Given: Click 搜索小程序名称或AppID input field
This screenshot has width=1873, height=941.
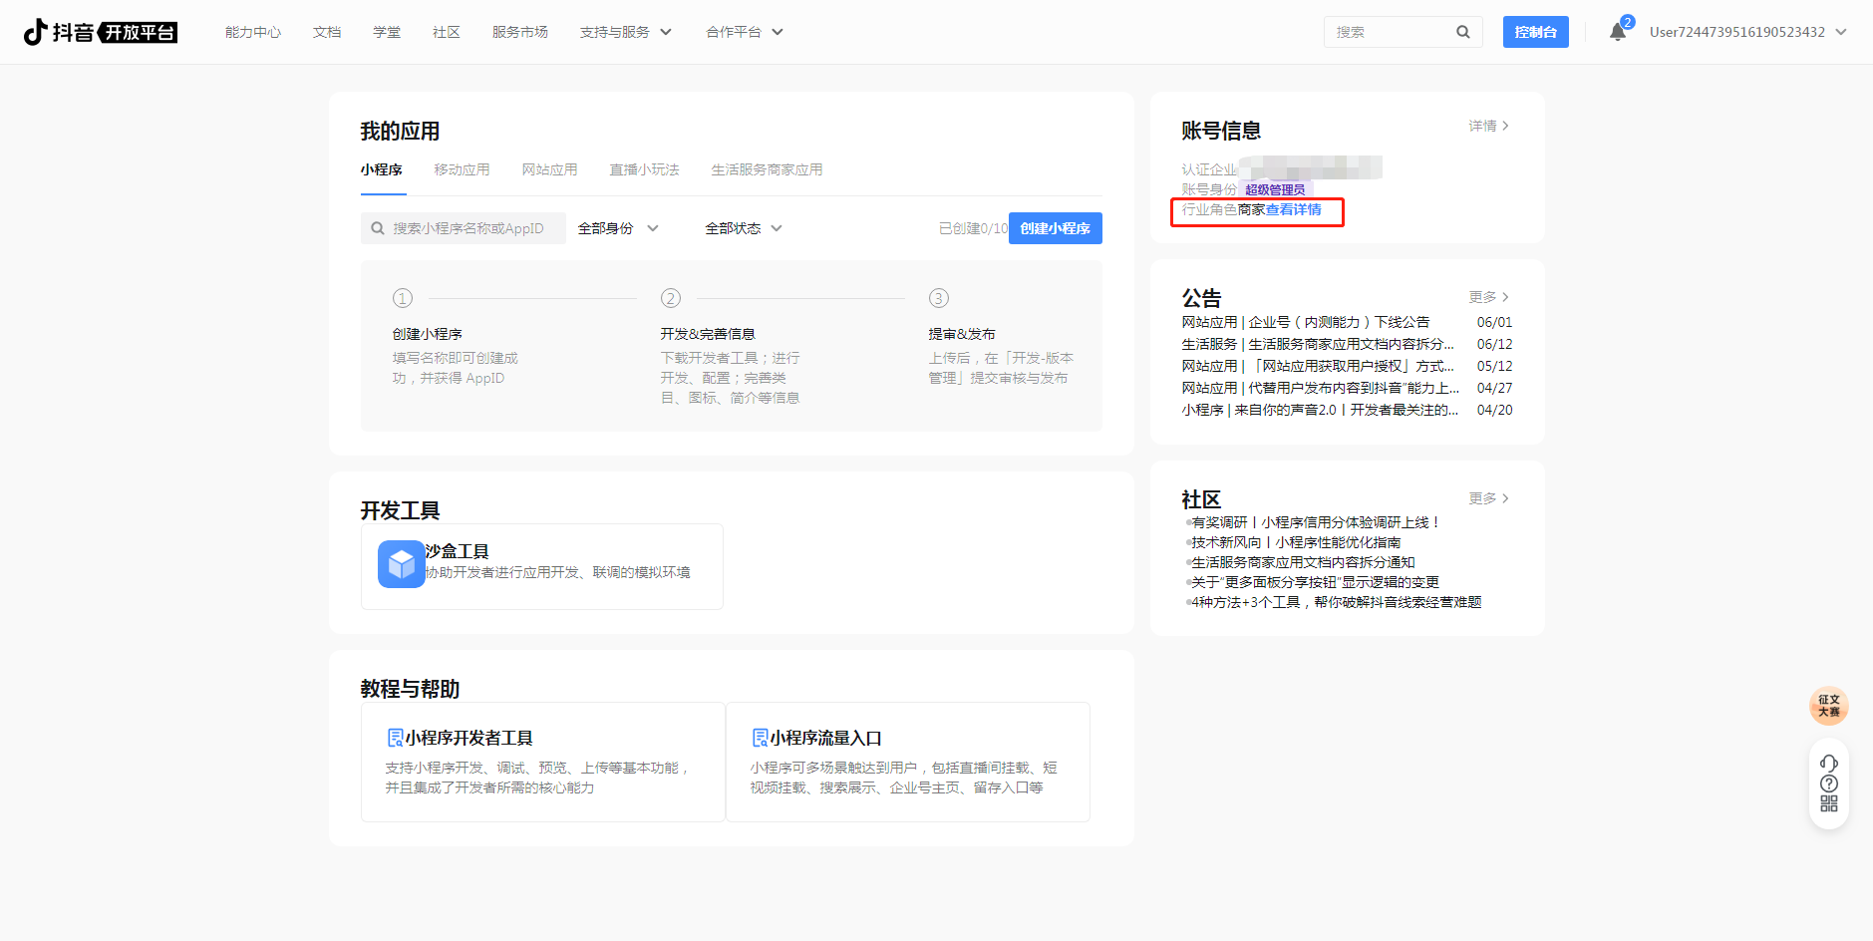Looking at the screenshot, I should click(x=464, y=228).
